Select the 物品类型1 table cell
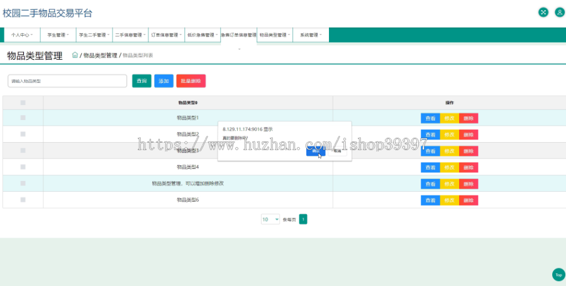Screen dimensions: 566x286 pyautogui.click(x=187, y=118)
